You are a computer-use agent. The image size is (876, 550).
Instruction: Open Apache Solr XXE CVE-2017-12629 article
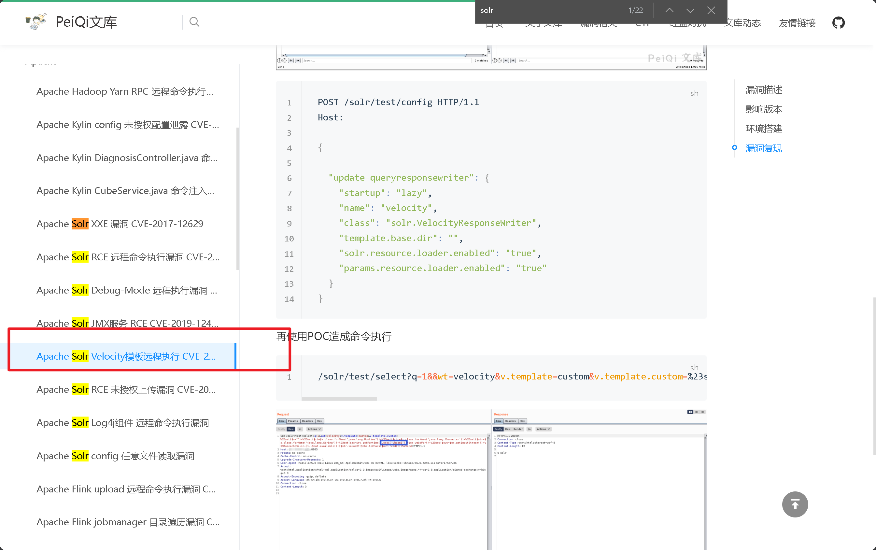[120, 224]
